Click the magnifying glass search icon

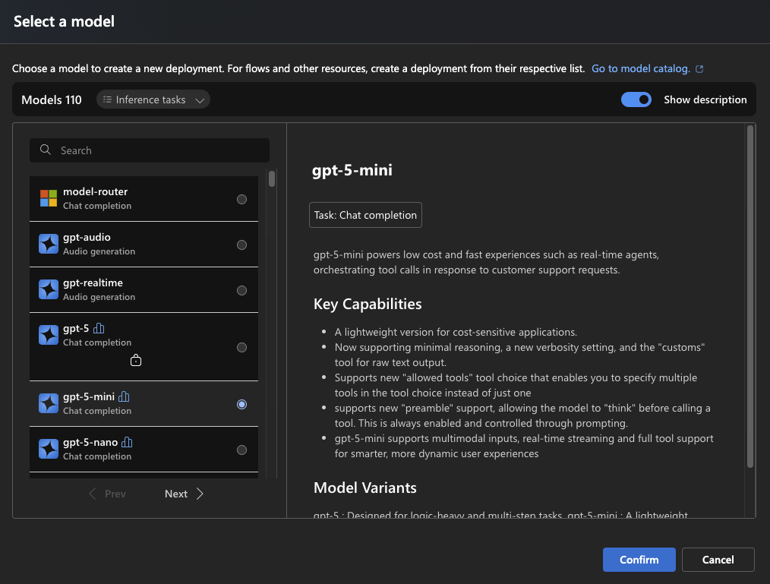46,150
